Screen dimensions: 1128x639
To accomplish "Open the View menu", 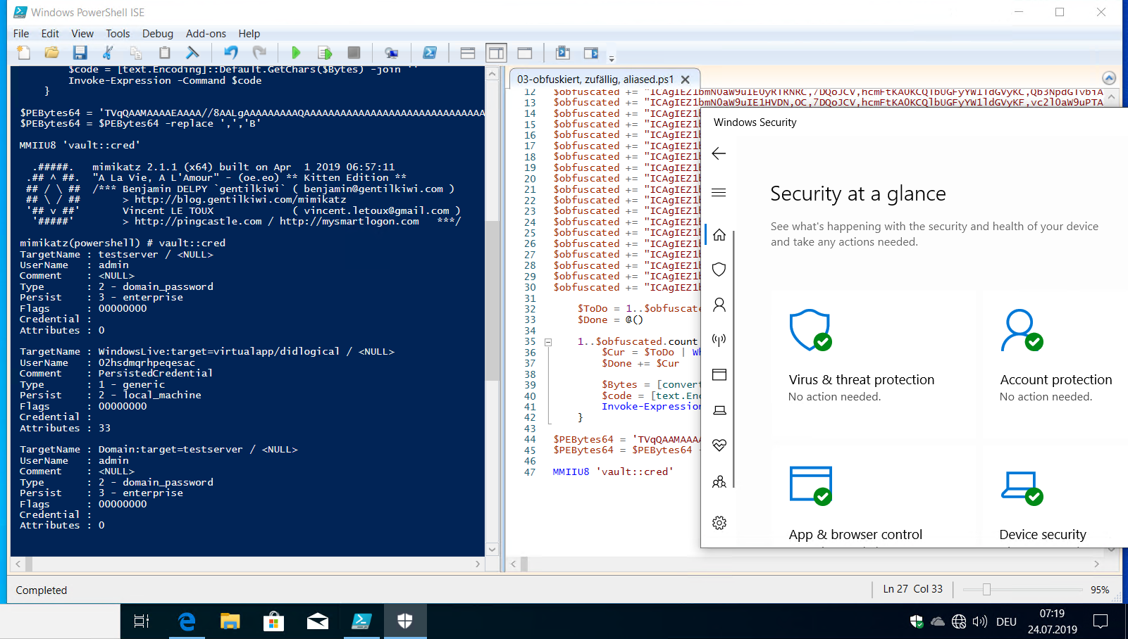I will [x=82, y=33].
